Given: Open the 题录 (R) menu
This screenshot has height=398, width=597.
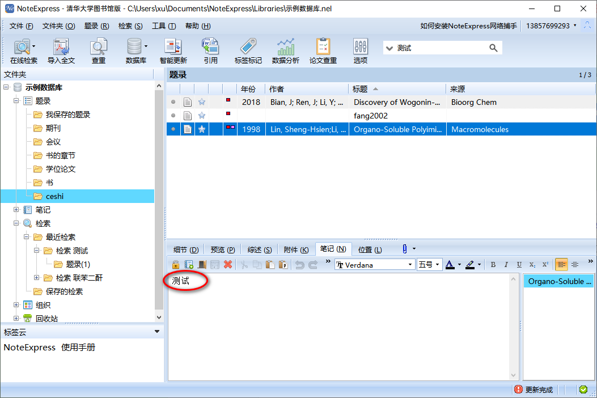Looking at the screenshot, I should pyautogui.click(x=97, y=26).
